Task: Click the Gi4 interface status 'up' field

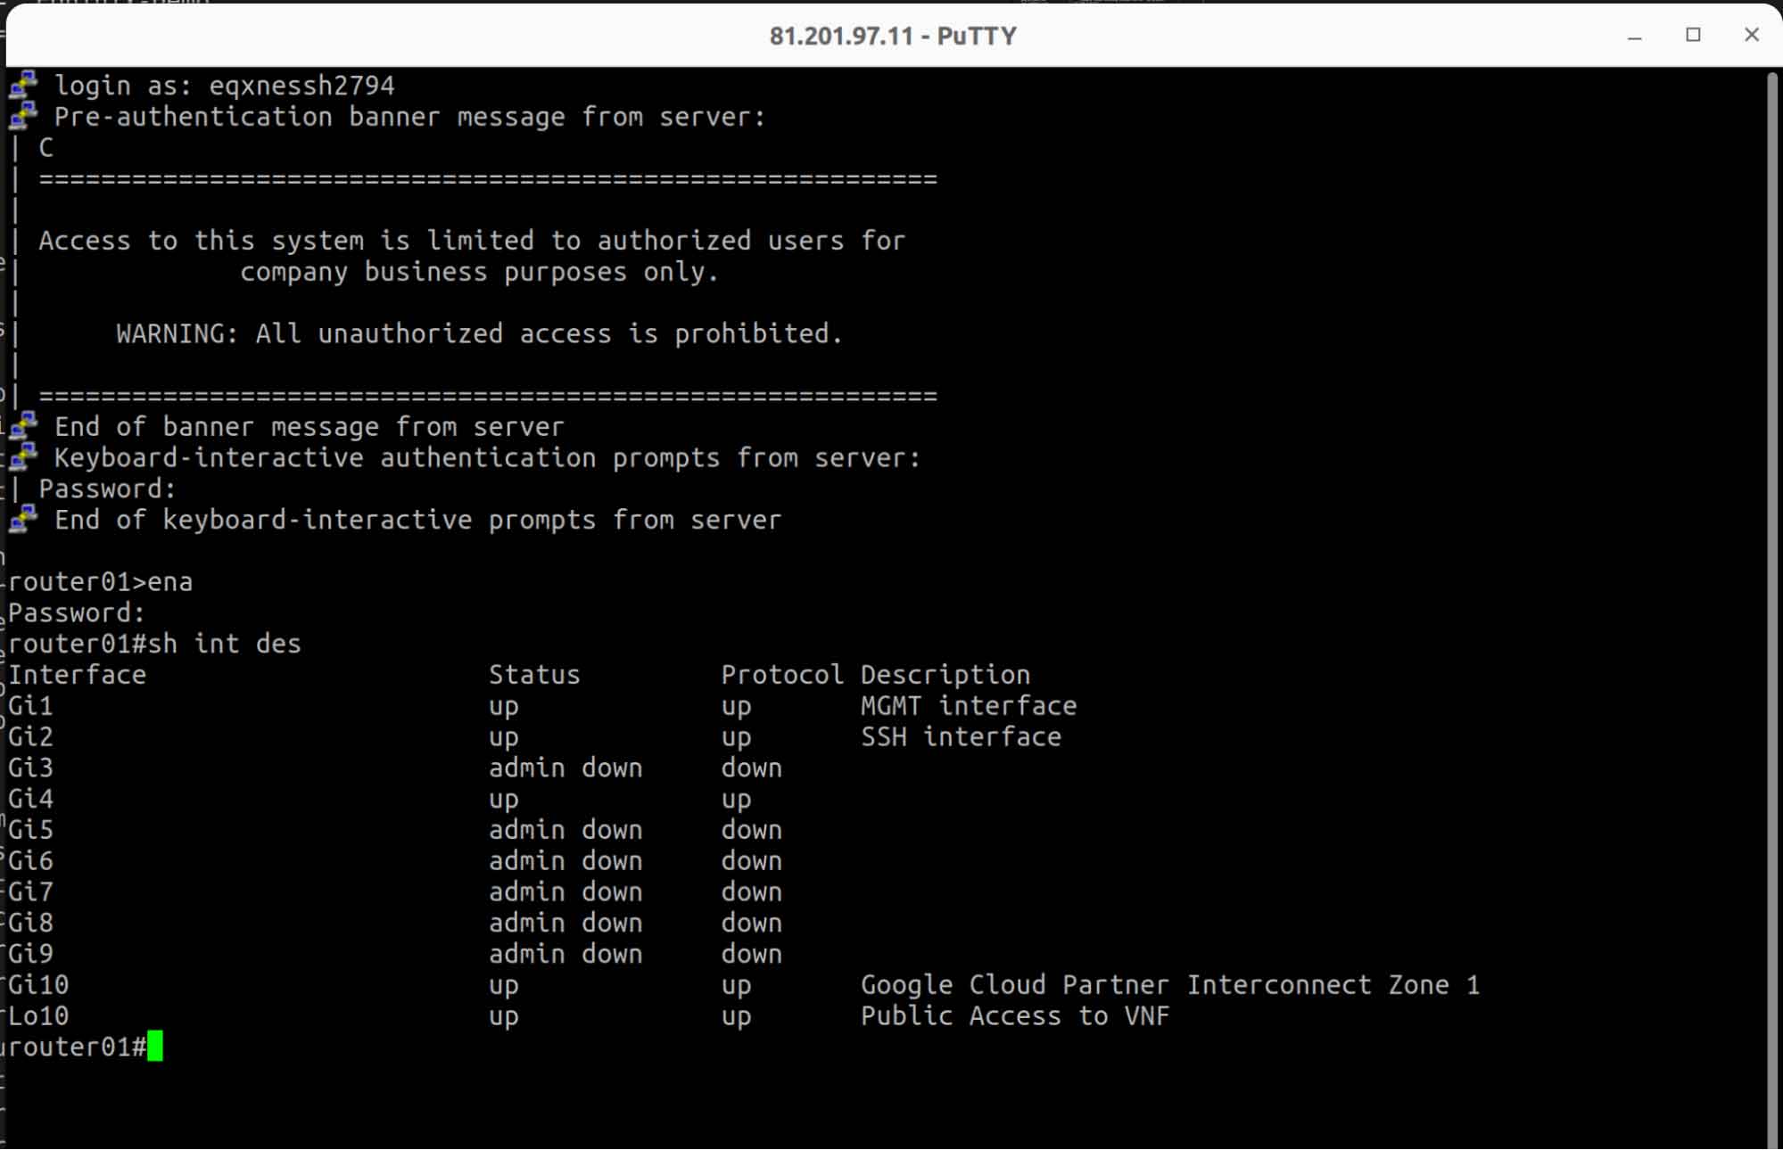Action: [x=504, y=798]
